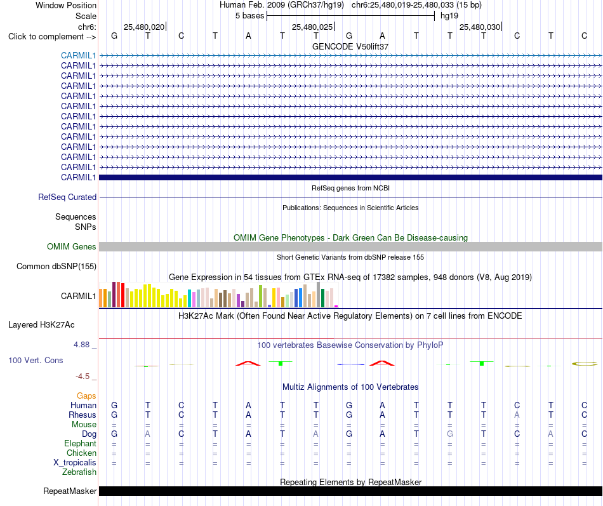Click the Zebrafish species label

point(79,472)
